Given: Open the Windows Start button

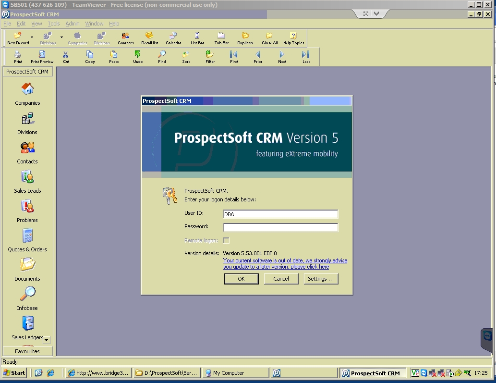Looking at the screenshot, I should tap(14, 373).
